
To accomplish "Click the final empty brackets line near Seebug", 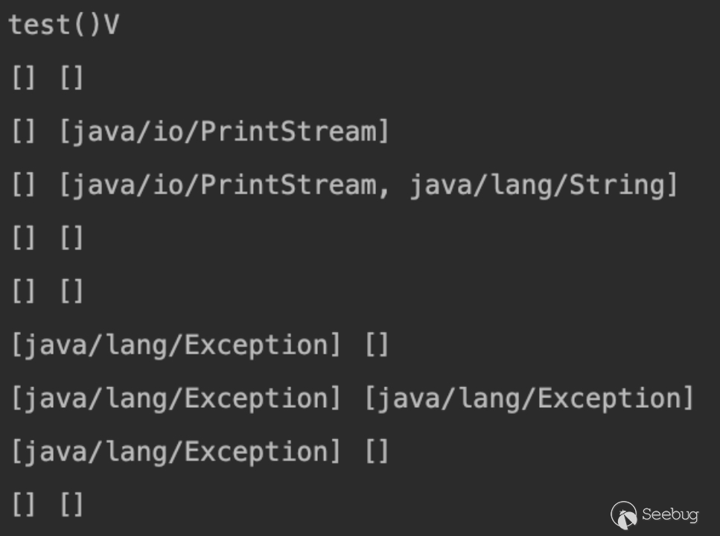I will coord(47,505).
